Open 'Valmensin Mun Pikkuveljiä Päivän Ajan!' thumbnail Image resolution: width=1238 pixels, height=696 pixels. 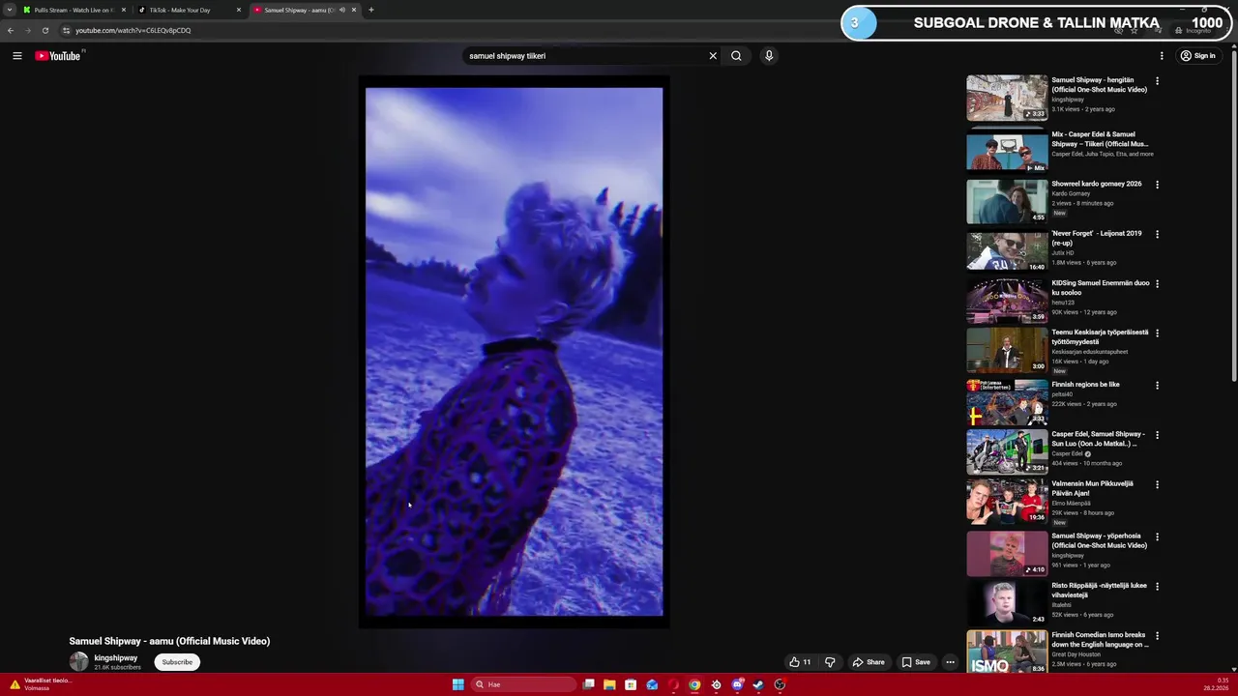[1007, 501]
